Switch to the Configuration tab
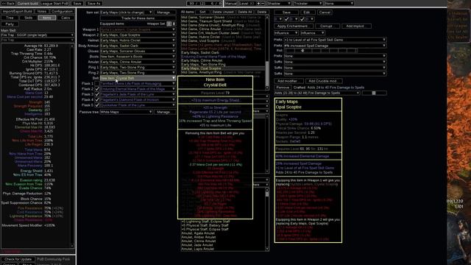The width and height of the screenshot is (471, 265). tap(62, 12)
